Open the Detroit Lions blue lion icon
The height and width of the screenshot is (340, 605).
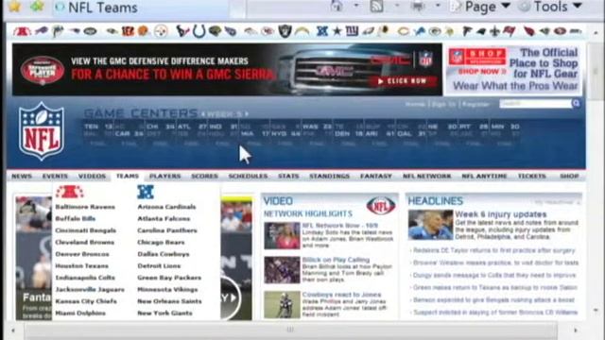(x=420, y=31)
